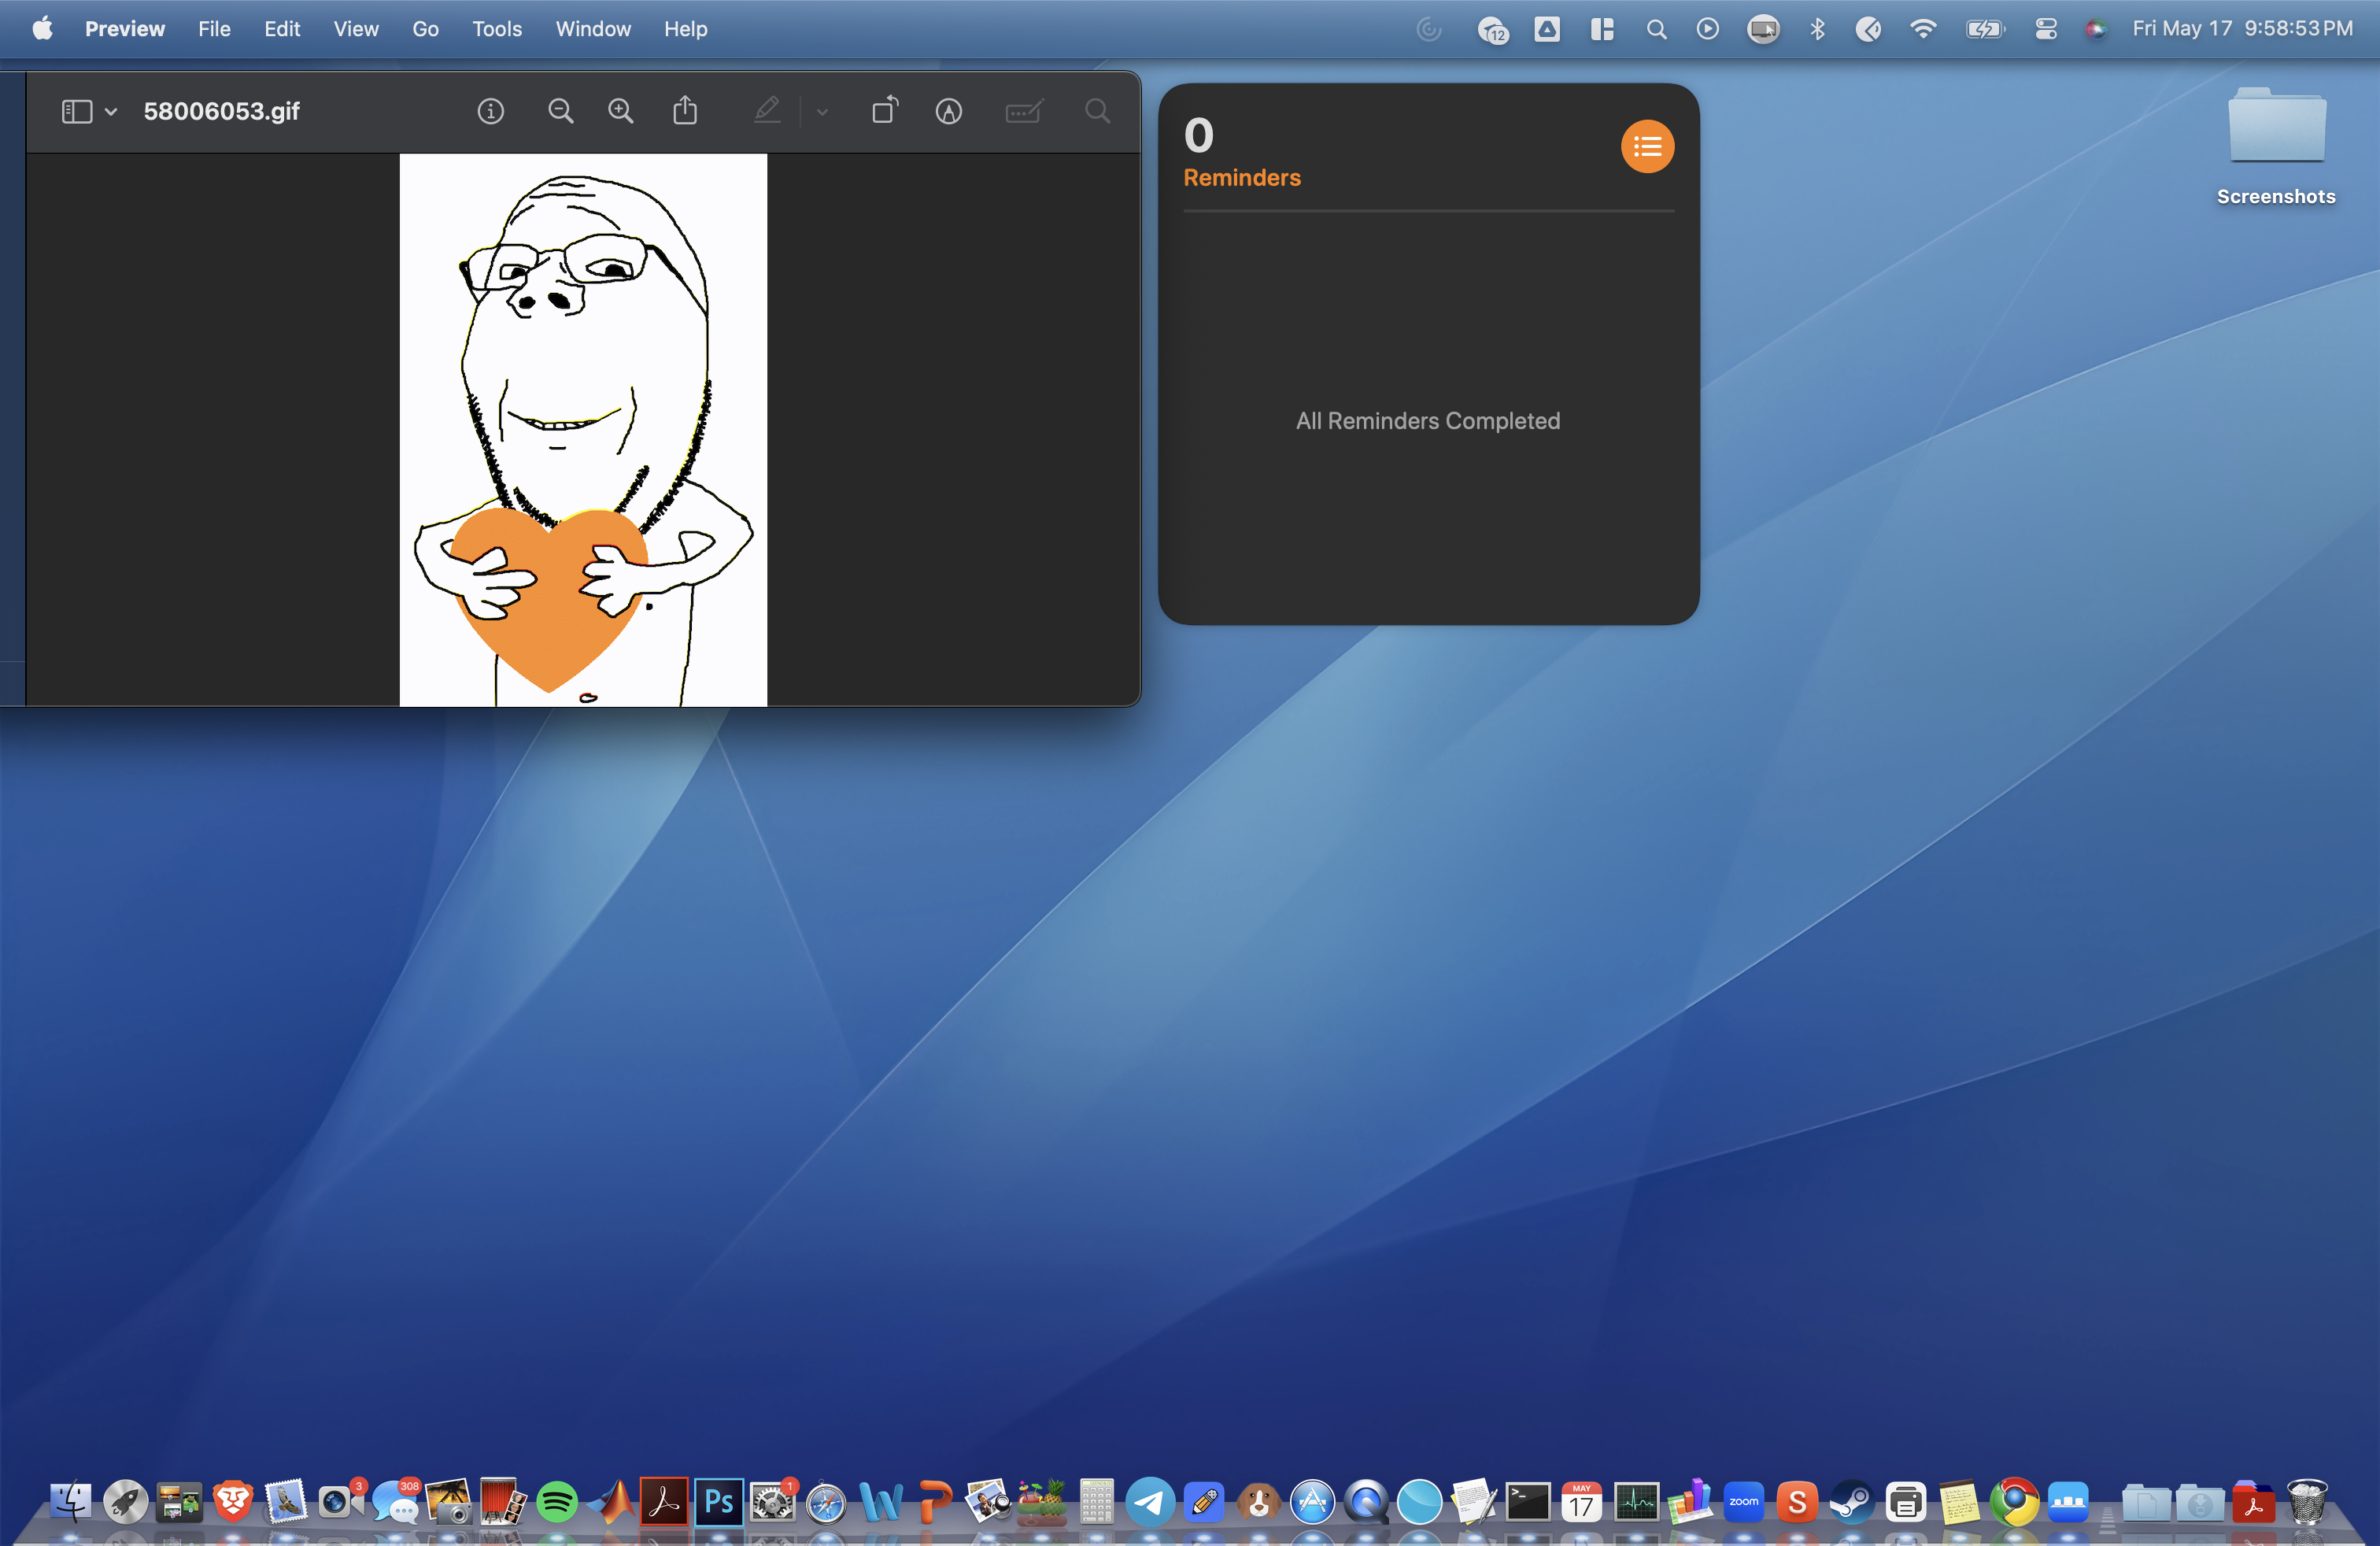Viewport: 2380px width, 1546px height.
Task: Expand the sidebar view options chevron
Action: [x=111, y=112]
